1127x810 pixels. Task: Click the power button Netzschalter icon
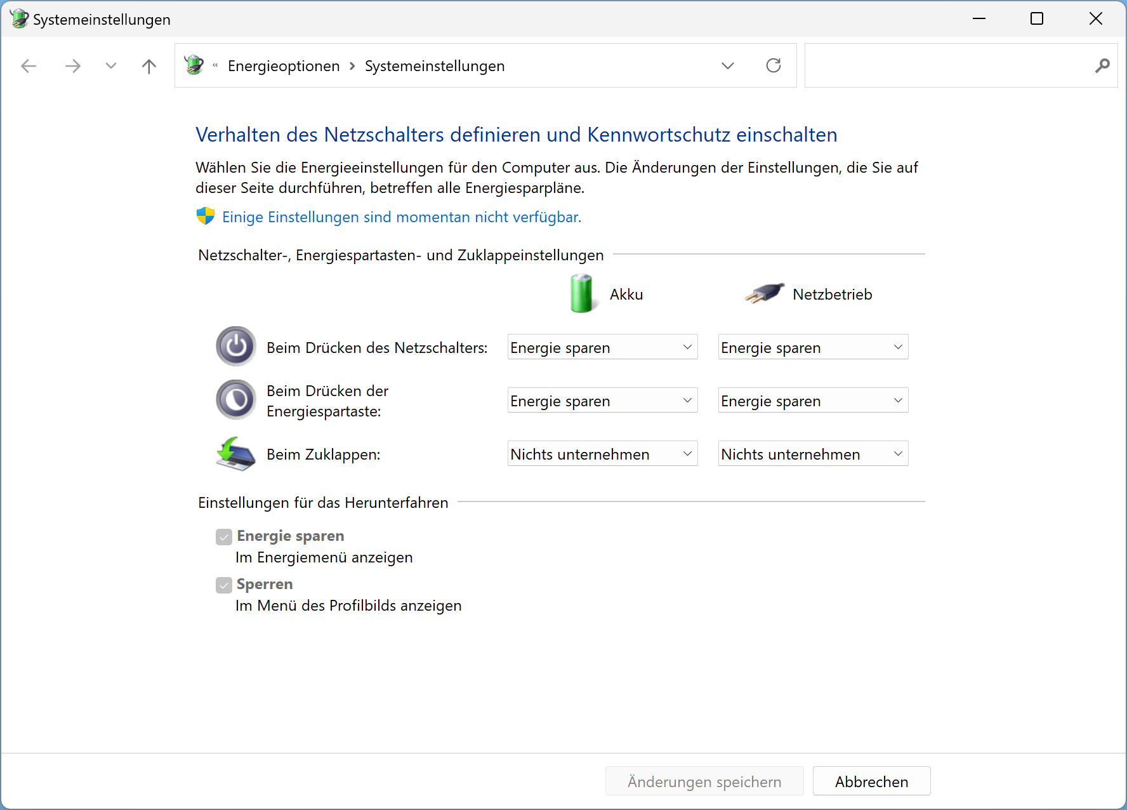[236, 347]
